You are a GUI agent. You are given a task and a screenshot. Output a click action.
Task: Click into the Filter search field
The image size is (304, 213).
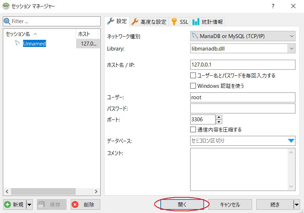tap(52, 21)
